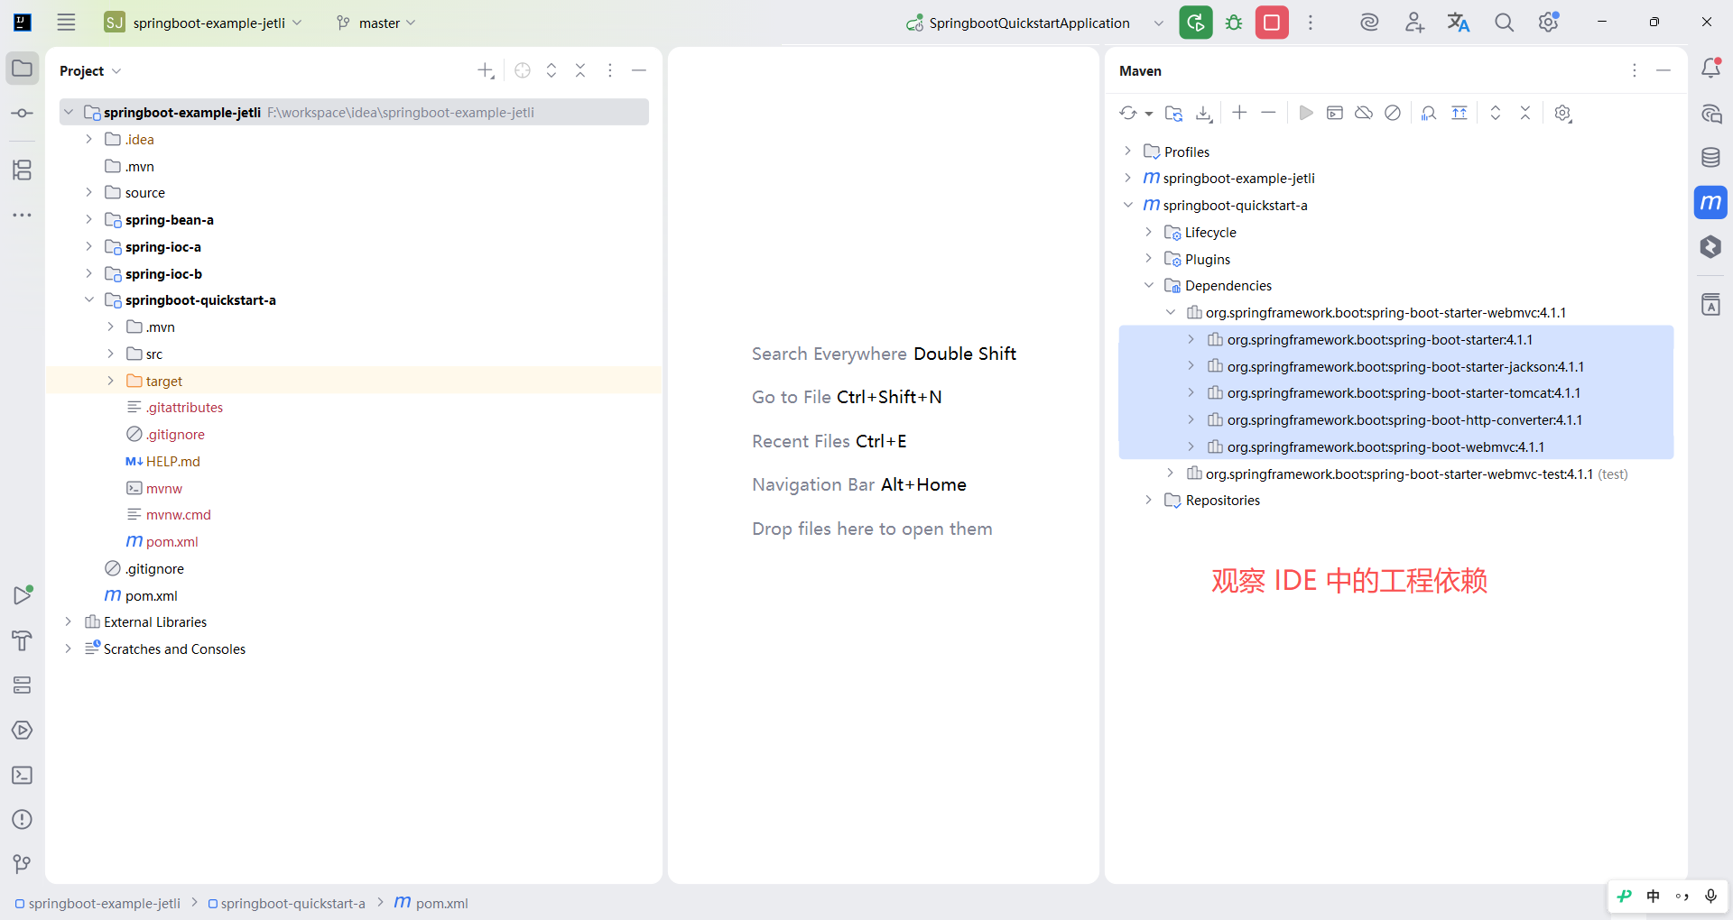This screenshot has width=1733, height=920.
Task: Select HELP.md file
Action: point(172,461)
